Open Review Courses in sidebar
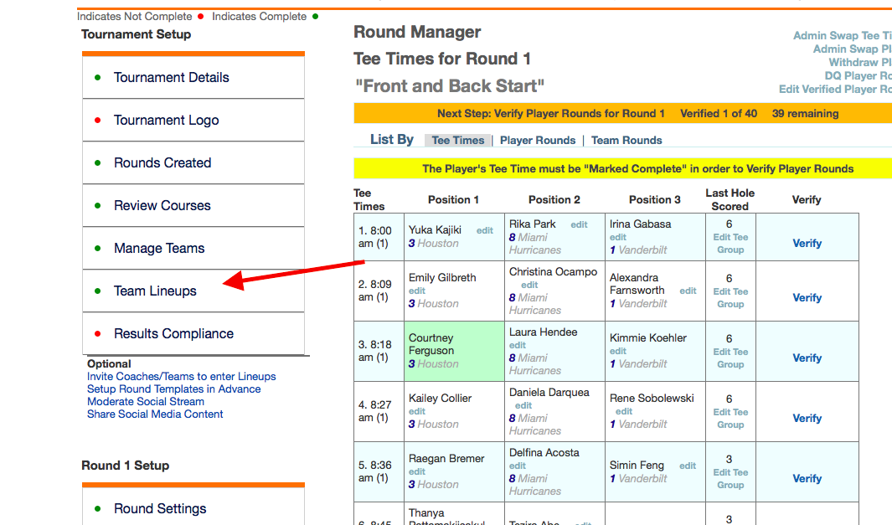 162,206
